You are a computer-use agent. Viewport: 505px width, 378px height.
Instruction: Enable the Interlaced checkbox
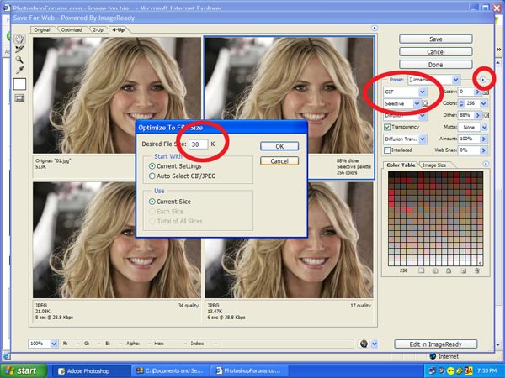pyautogui.click(x=387, y=150)
